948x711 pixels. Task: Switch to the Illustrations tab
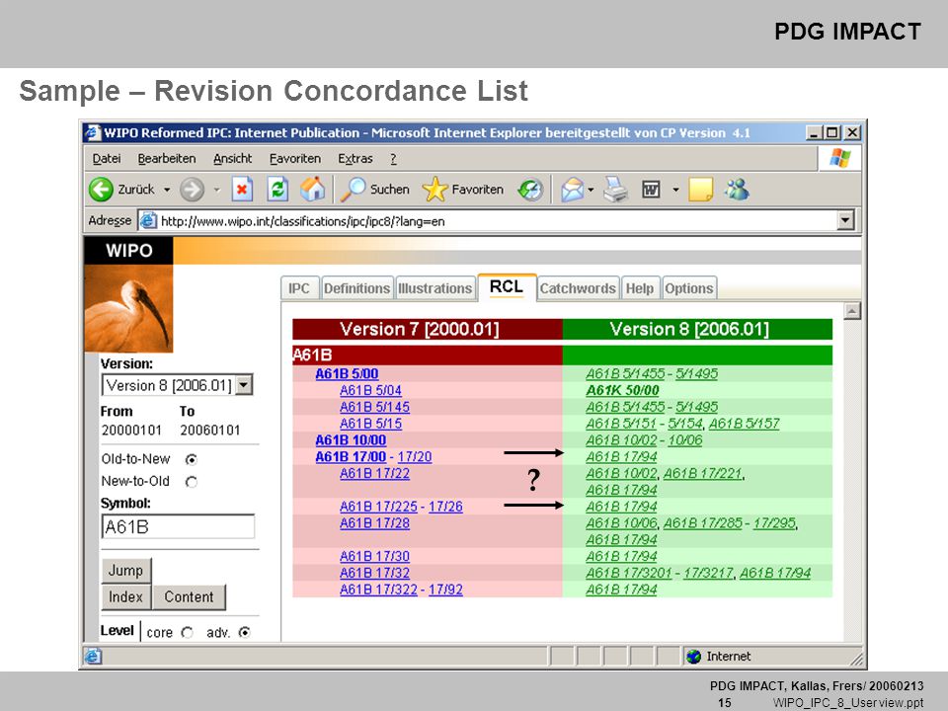coord(434,288)
